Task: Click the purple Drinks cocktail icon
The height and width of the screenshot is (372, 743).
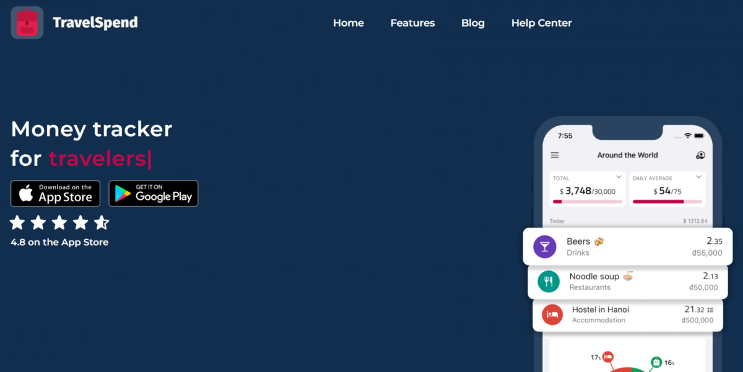Action: [545, 247]
